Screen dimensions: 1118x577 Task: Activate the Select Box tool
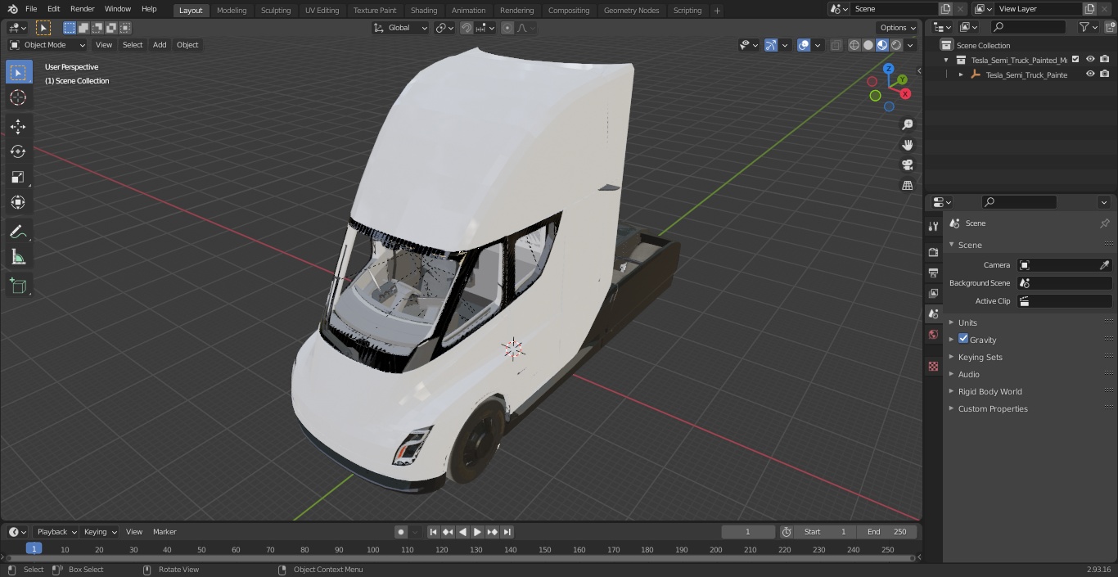(18, 72)
